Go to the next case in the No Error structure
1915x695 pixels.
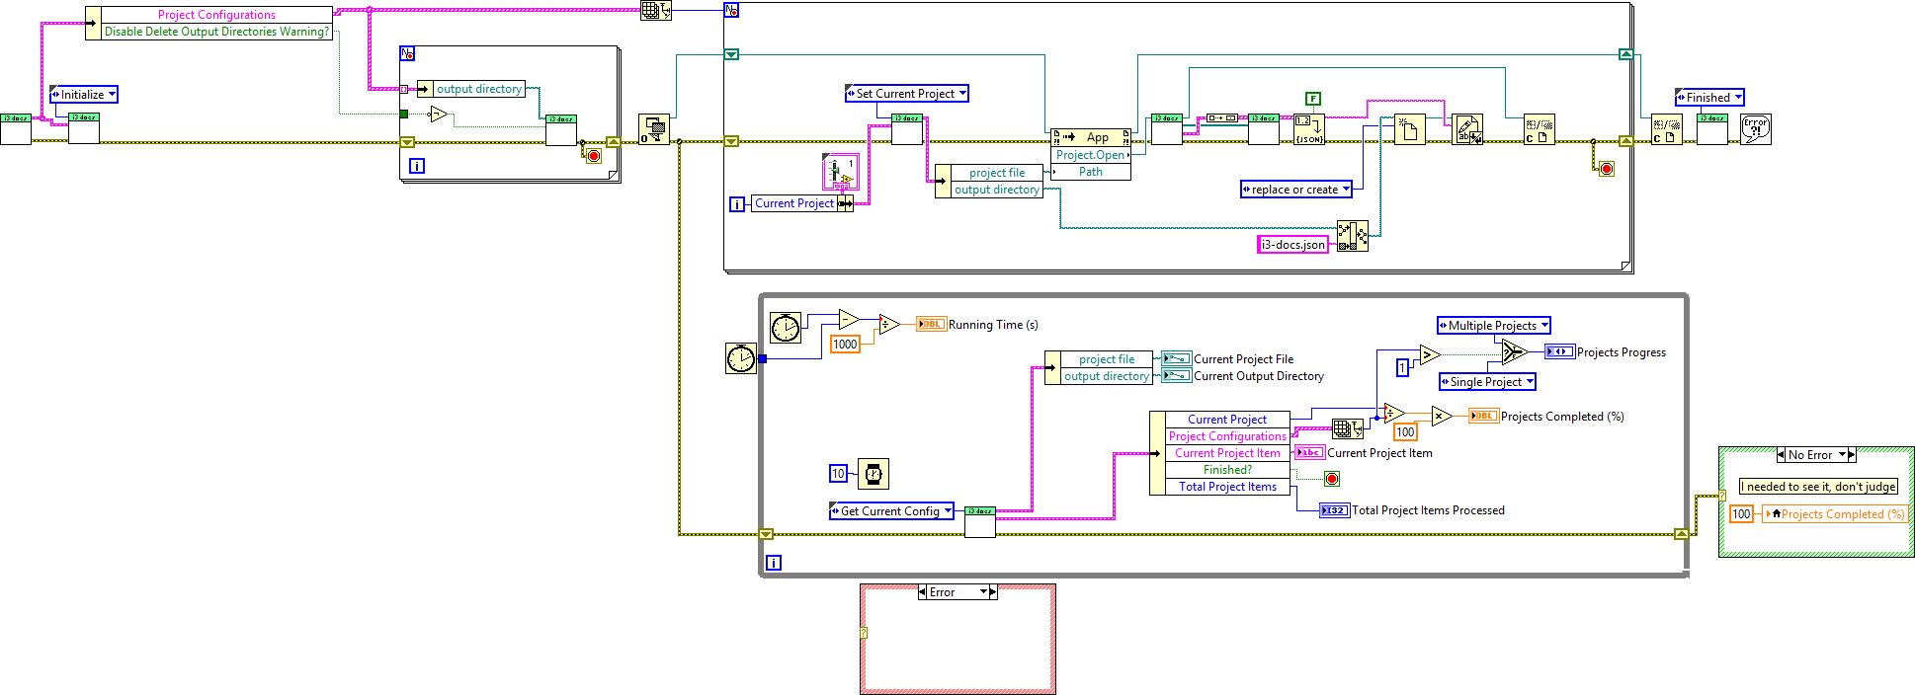(x=1853, y=455)
